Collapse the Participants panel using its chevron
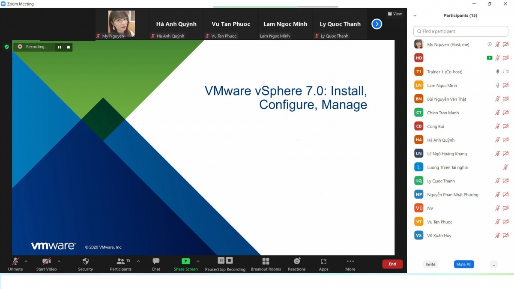The height and width of the screenshot is (289, 514). (415, 15)
